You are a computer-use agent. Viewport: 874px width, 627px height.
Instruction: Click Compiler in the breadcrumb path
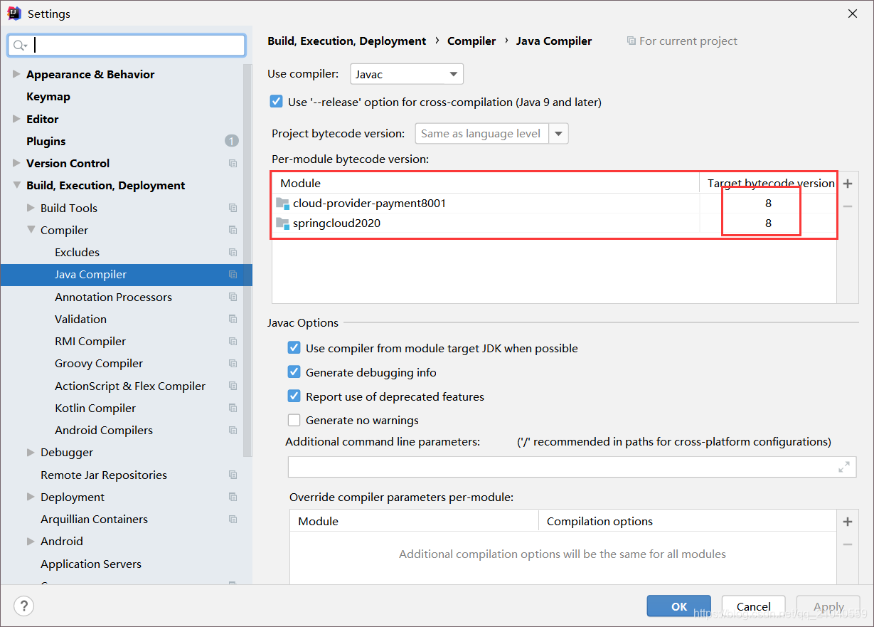471,41
